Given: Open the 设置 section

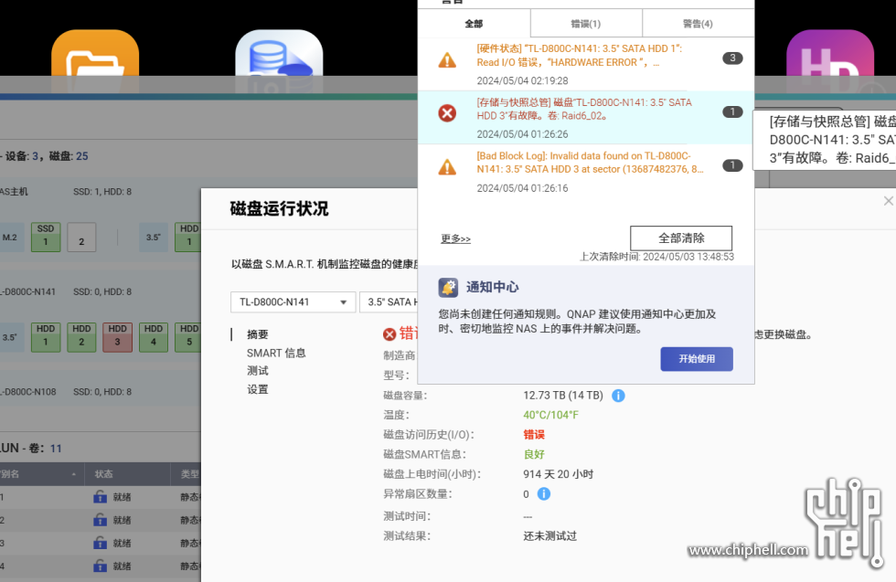Looking at the screenshot, I should pos(258,389).
